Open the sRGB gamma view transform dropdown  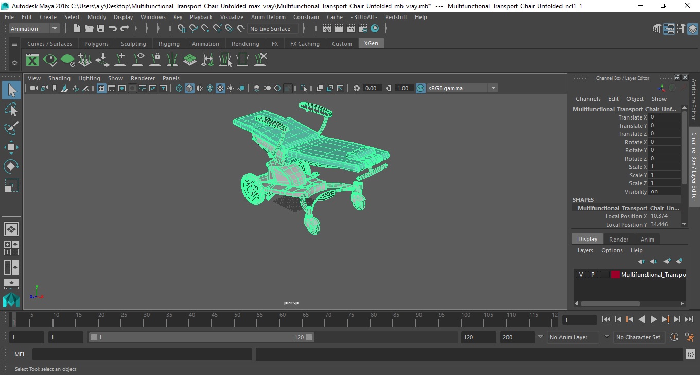click(x=463, y=88)
